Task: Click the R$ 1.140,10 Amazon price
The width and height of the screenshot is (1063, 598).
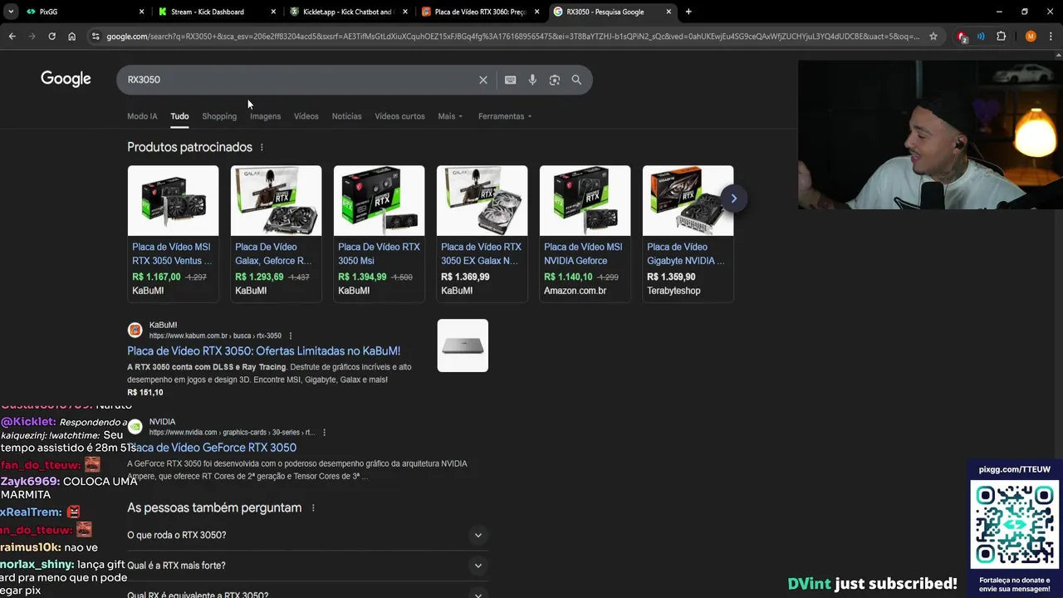Action: 568,277
